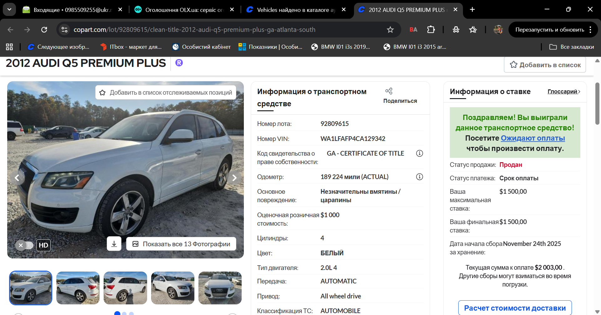Viewport: 601px width, 315px height.
Task: Open the Глоссарий link
Action: (x=564, y=92)
